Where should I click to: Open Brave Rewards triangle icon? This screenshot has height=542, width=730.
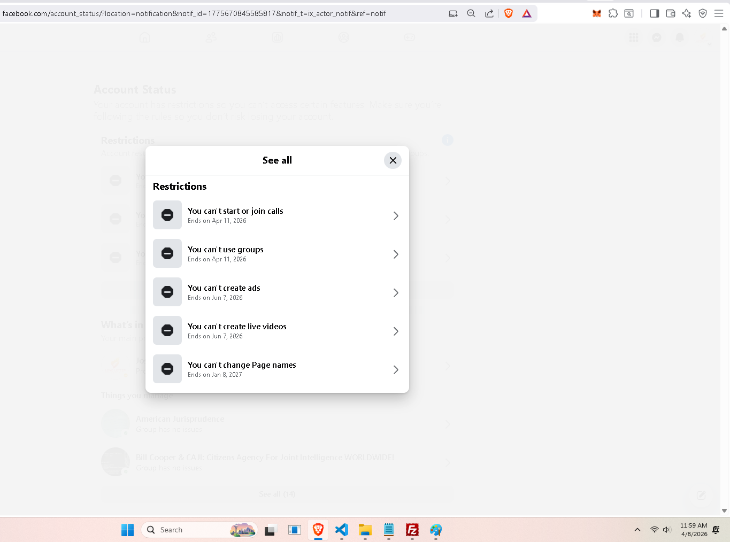(527, 13)
